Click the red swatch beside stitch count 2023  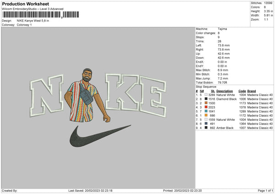point(206,107)
